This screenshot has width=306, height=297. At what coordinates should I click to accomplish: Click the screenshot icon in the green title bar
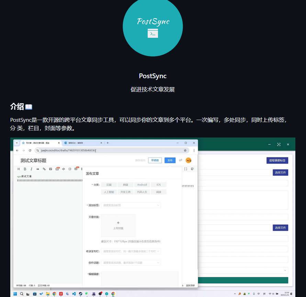pos(279,144)
